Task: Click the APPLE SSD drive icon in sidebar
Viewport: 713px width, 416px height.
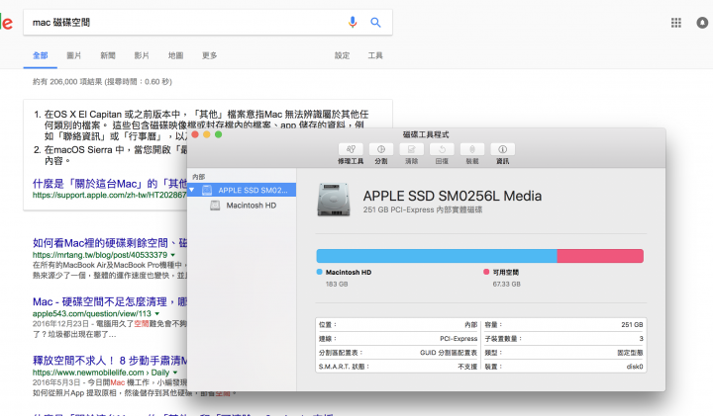Action: (x=207, y=190)
